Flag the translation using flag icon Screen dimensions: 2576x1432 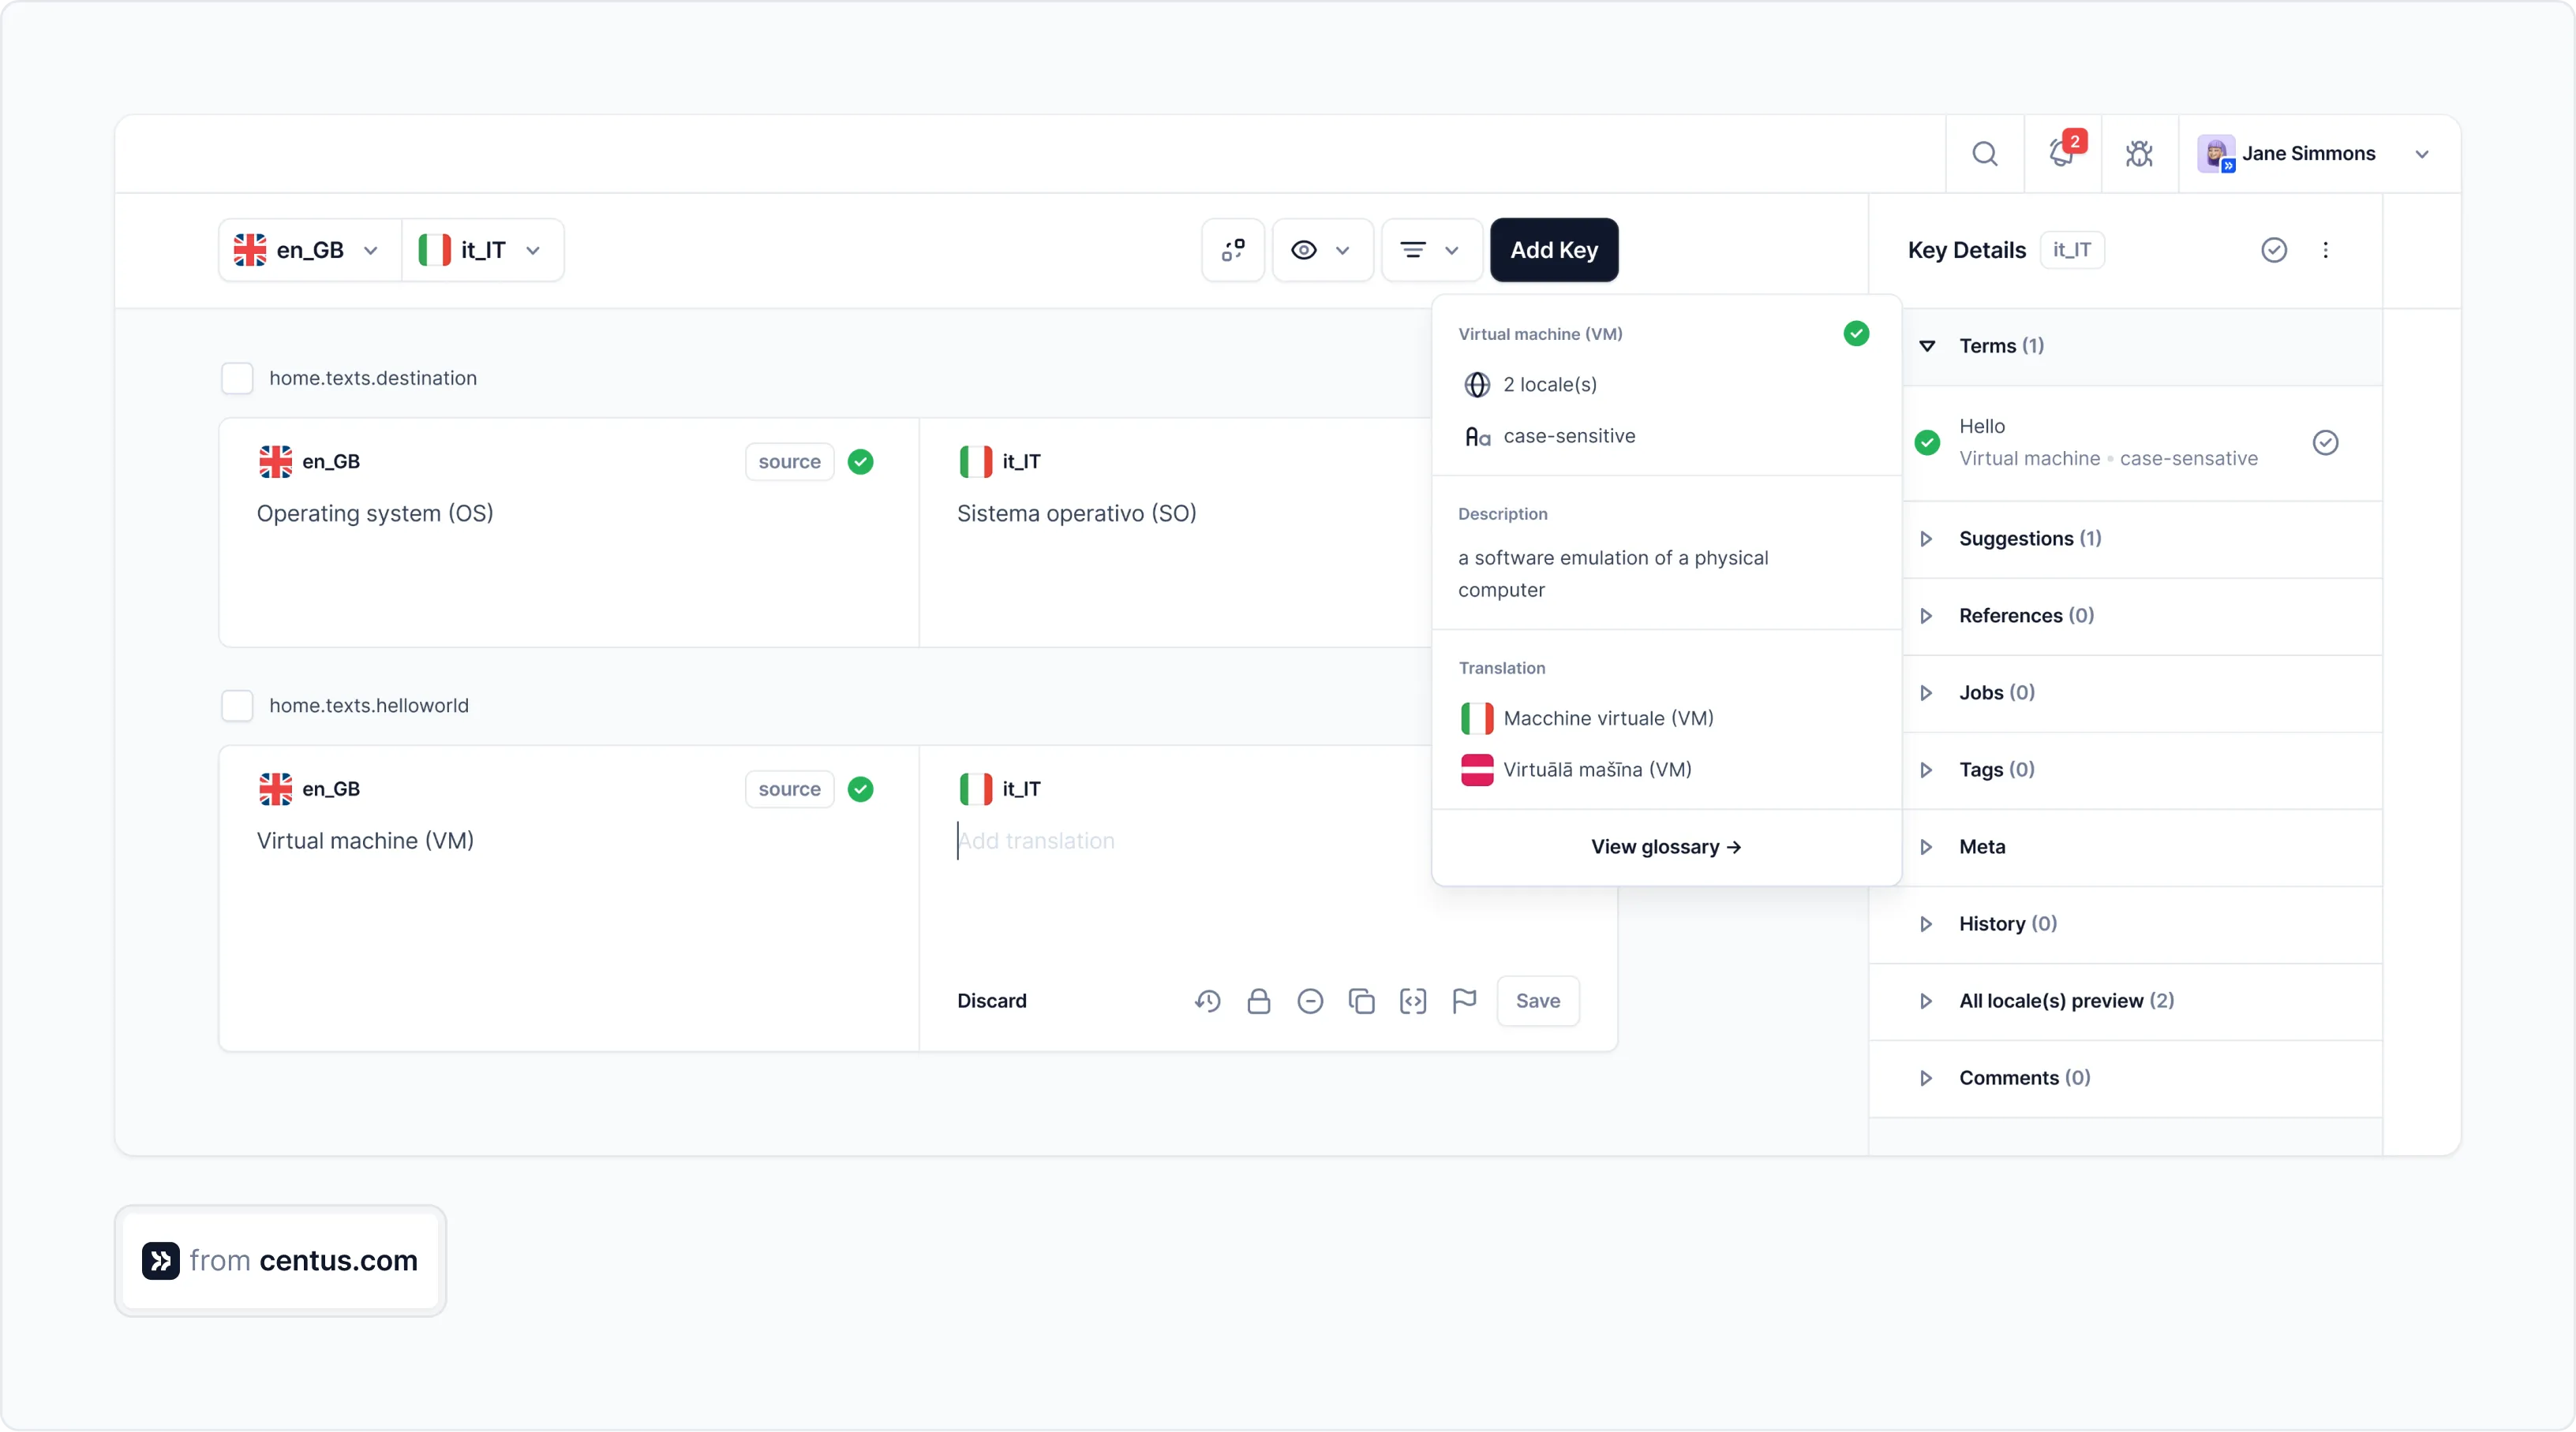click(1464, 1001)
